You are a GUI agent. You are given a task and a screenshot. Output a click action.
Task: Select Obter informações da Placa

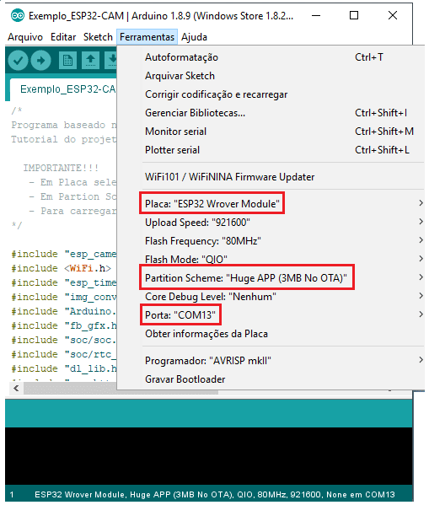pos(271,334)
